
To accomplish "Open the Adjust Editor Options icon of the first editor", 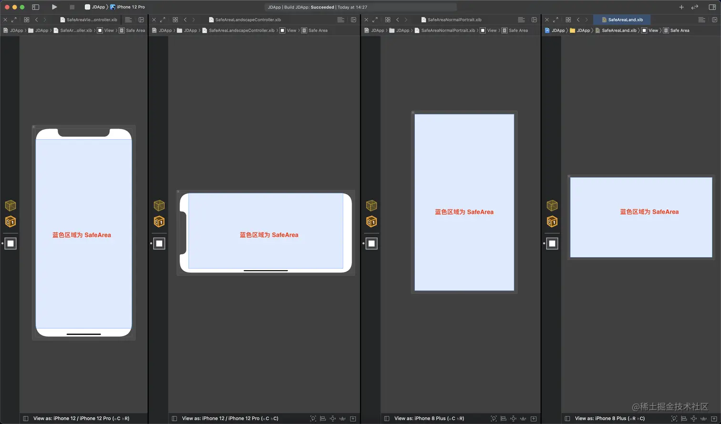I will [x=129, y=20].
